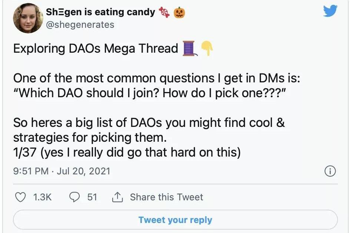Click the Share this Tweet label
Screen dimensions: 352x233
click(166, 197)
